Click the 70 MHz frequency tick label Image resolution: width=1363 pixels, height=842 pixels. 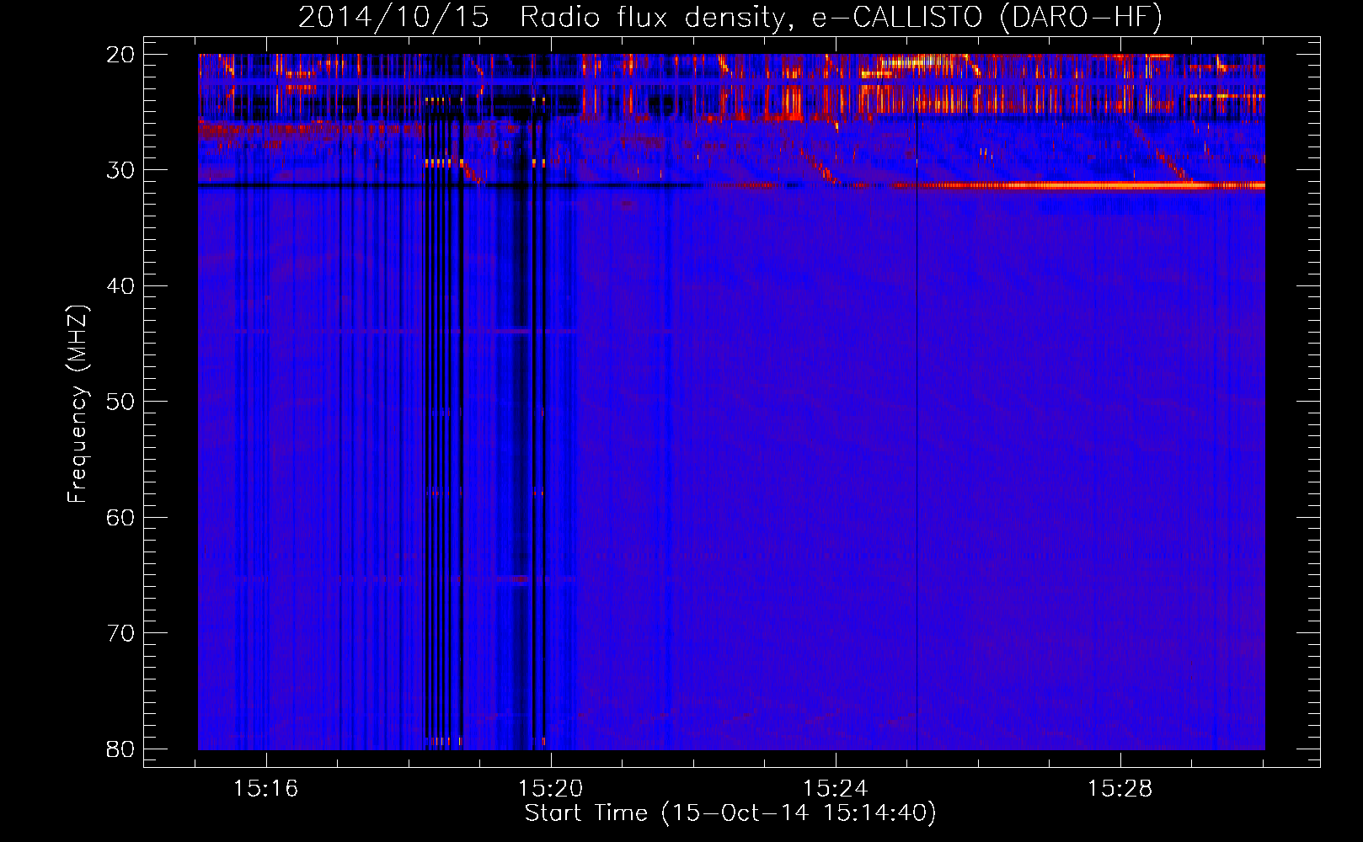120,633
